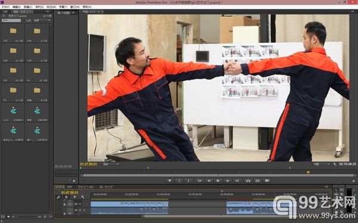Open the Program monitor button editor plus

[353, 181]
